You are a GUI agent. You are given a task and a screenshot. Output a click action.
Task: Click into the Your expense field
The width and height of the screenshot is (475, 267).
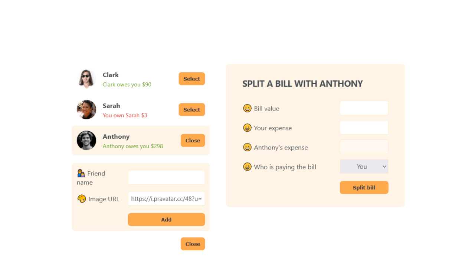[x=364, y=128]
